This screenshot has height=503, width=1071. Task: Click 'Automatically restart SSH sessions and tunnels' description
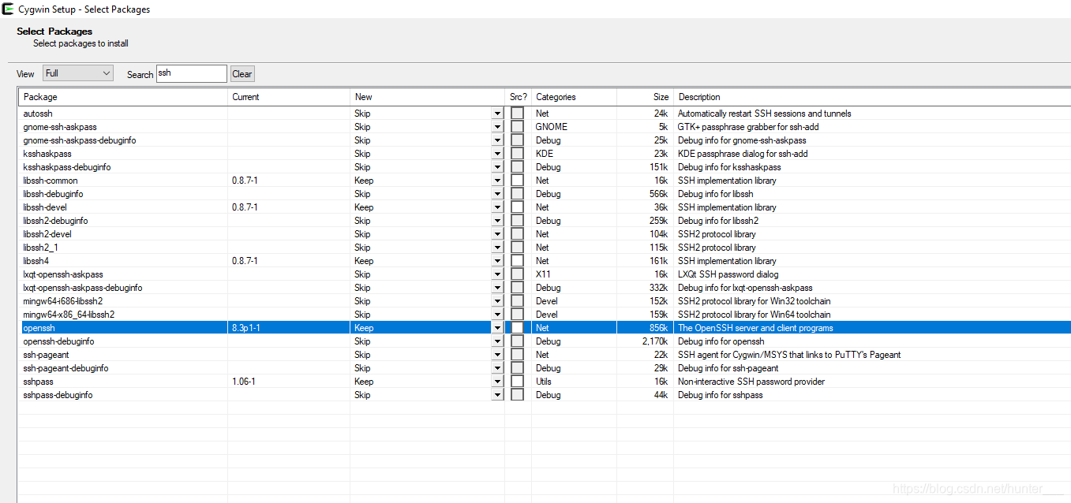coord(765,114)
